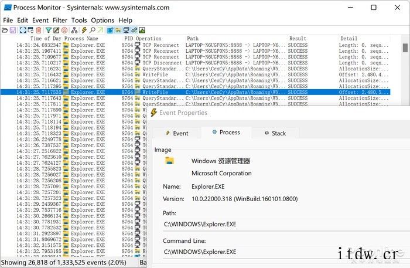
Task: Open the Options menu
Action: pyautogui.click(x=102, y=20)
